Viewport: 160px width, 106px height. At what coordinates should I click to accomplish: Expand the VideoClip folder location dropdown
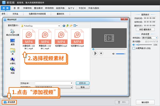(x=59, y=26)
